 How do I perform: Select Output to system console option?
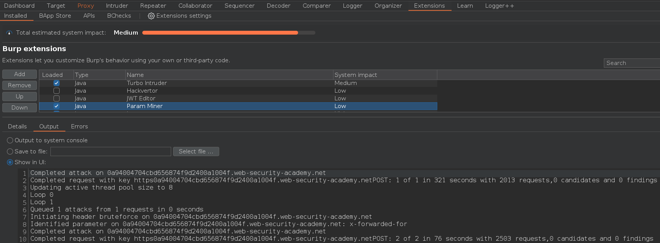[x=10, y=140]
